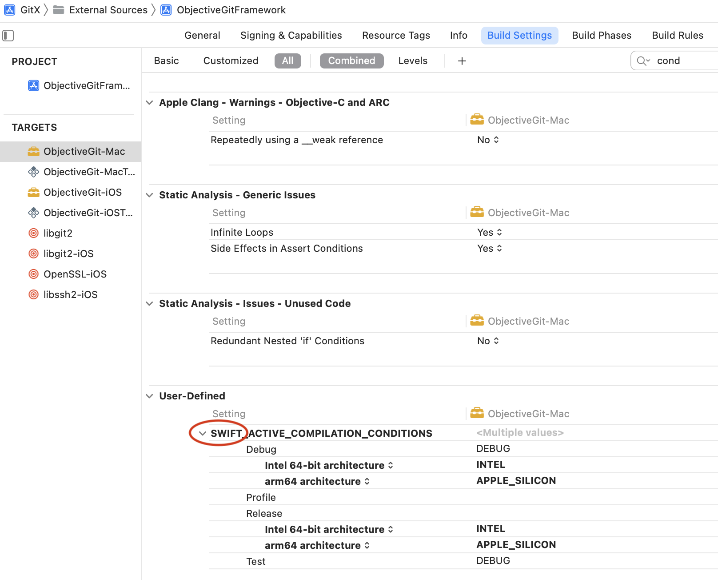Show Customized build settings
Image resolution: width=718 pixels, height=580 pixels.
point(231,61)
